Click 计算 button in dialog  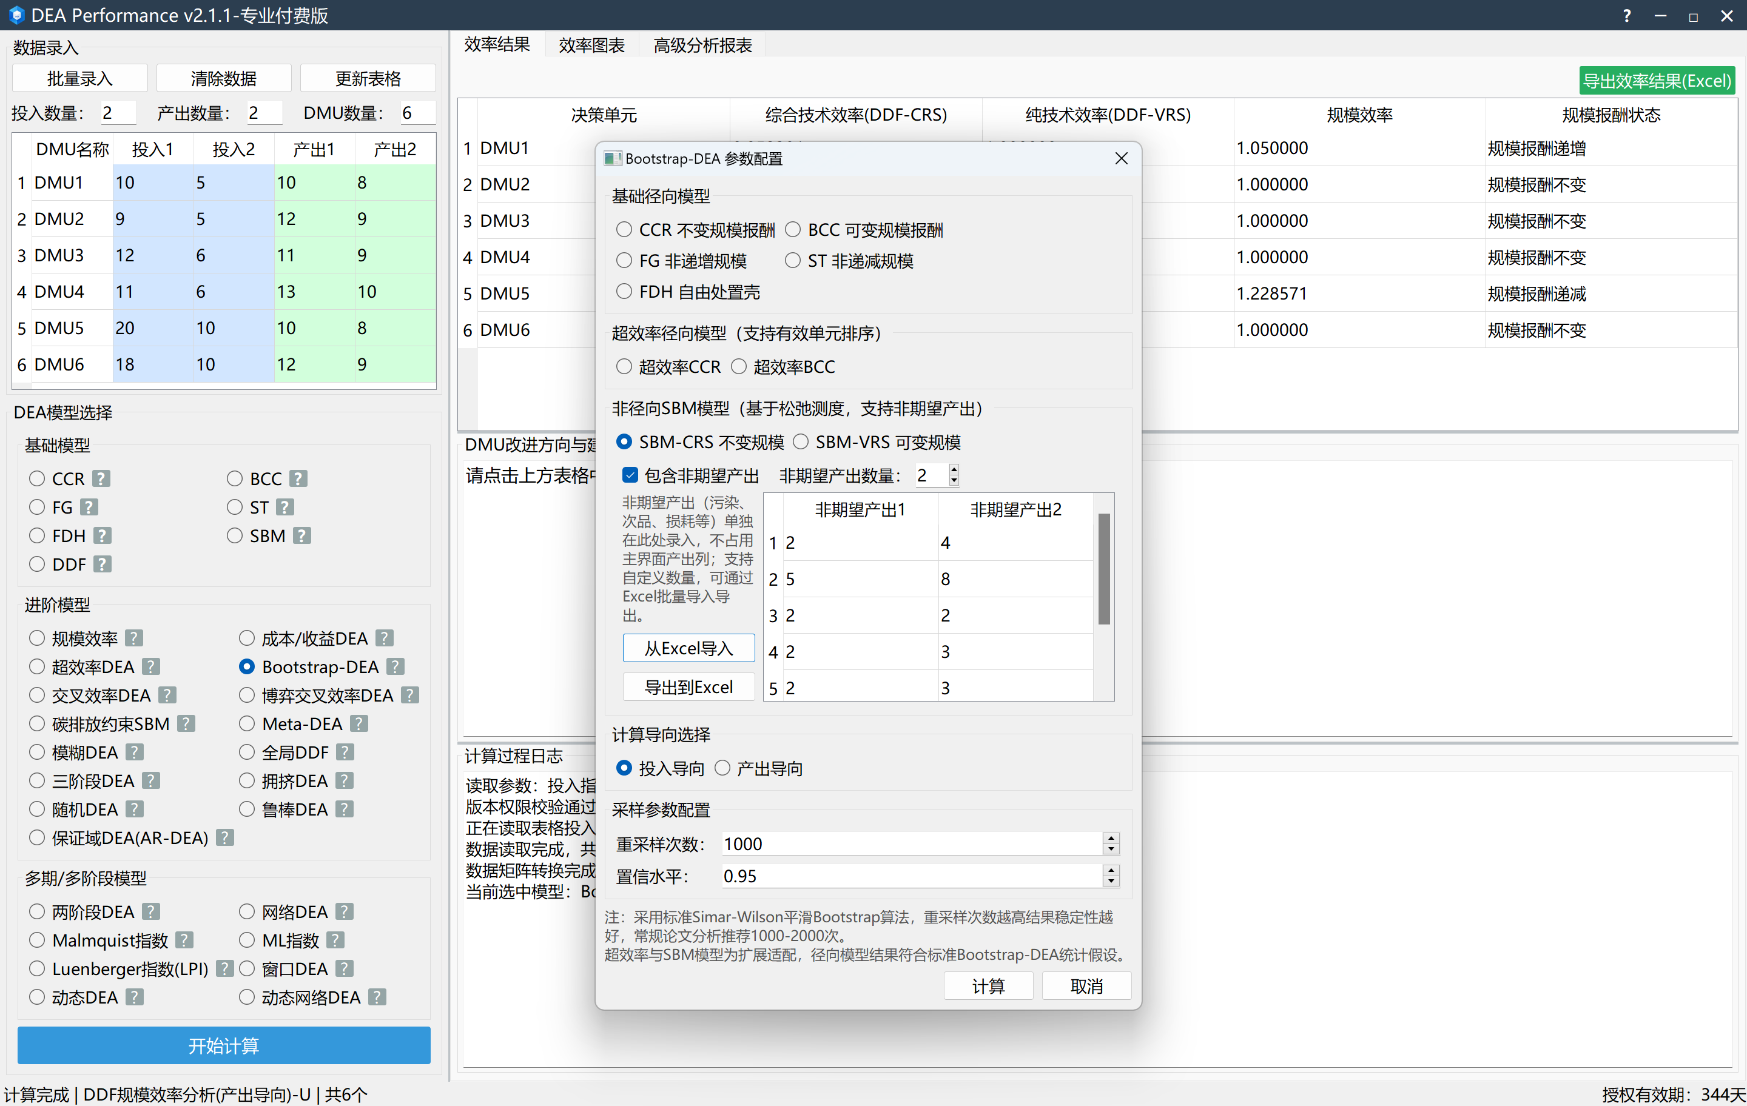[x=988, y=985]
